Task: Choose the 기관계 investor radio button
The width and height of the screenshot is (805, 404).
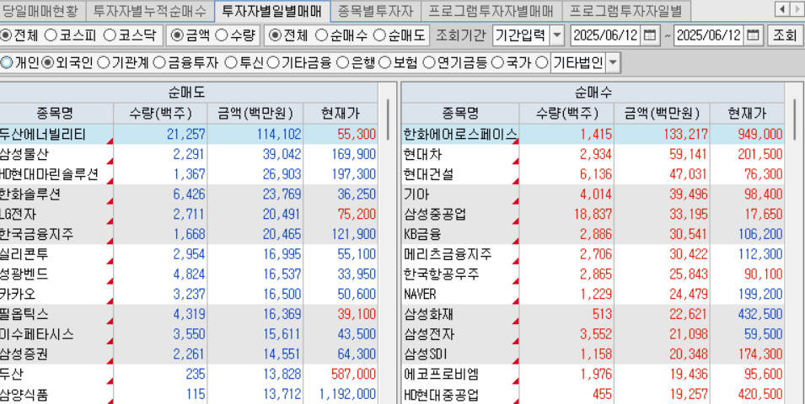Action: coord(103,63)
